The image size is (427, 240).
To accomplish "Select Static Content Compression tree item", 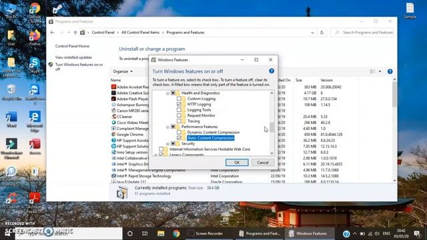I will pos(211,138).
